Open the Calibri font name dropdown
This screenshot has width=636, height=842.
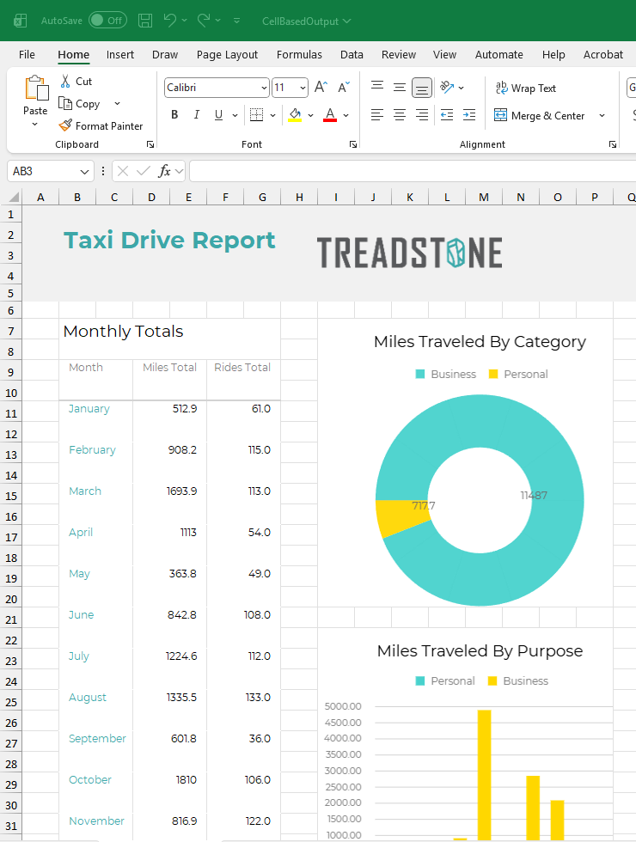[263, 88]
